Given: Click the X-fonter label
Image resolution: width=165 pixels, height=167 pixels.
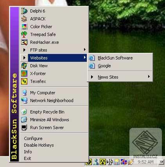Looking at the screenshot, I should click(x=38, y=74).
